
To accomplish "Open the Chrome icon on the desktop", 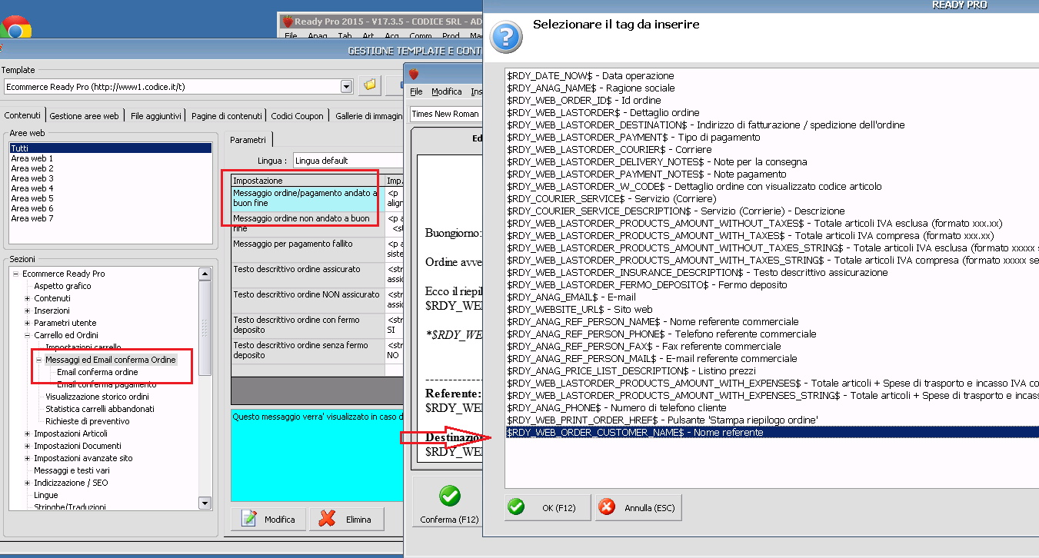I will point(16,29).
